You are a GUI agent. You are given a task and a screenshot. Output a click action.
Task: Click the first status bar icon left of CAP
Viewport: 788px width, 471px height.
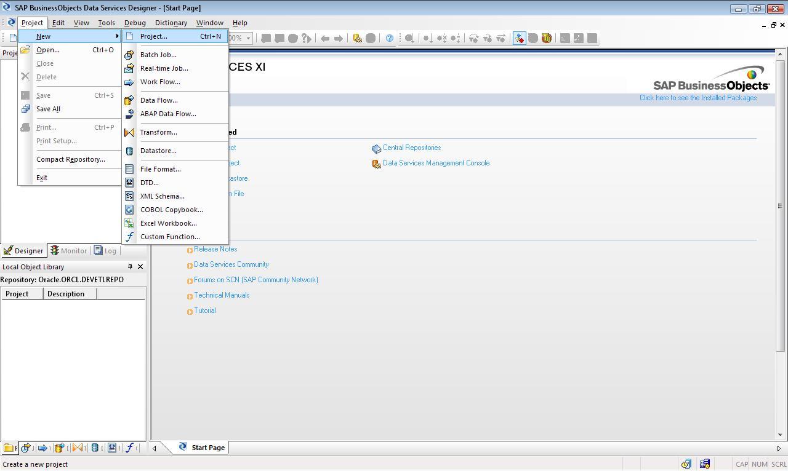point(686,464)
